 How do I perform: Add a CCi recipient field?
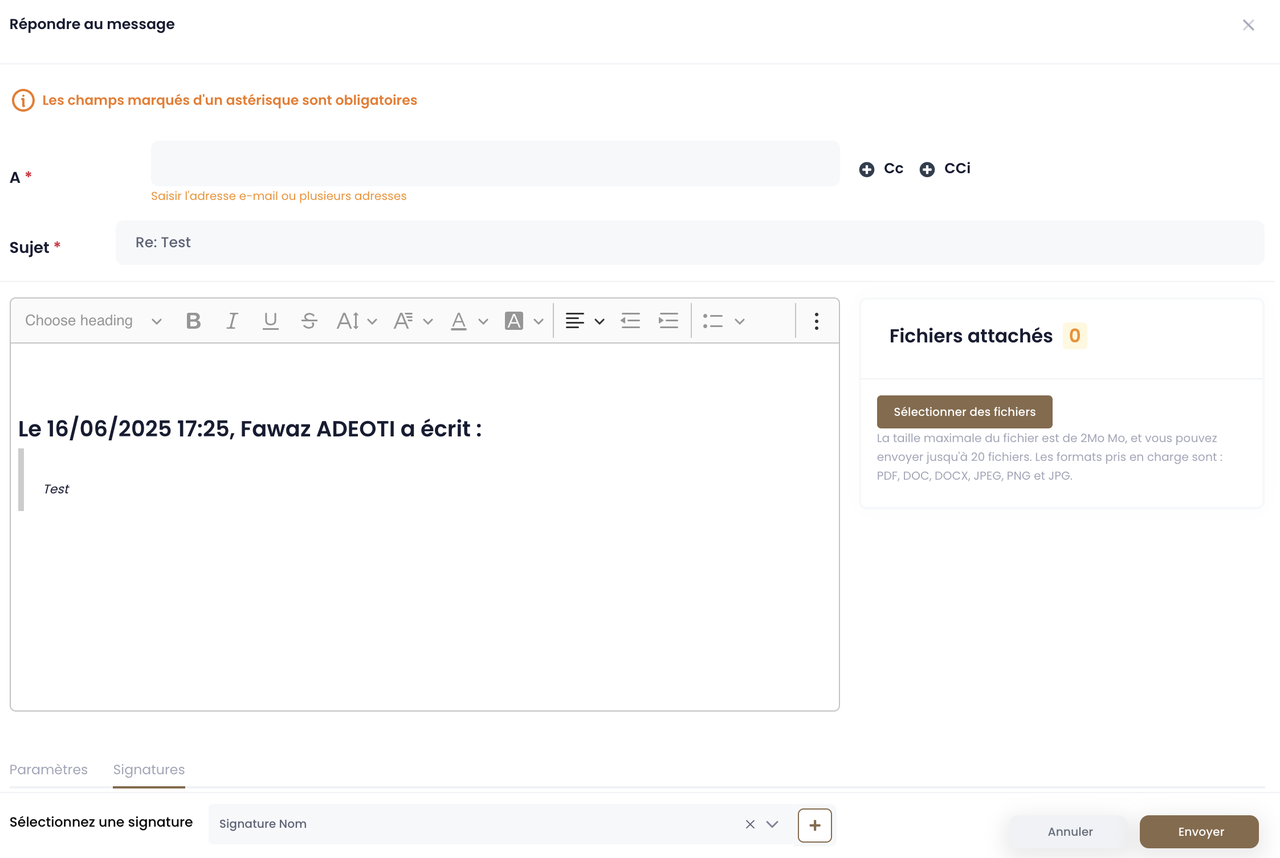click(944, 169)
